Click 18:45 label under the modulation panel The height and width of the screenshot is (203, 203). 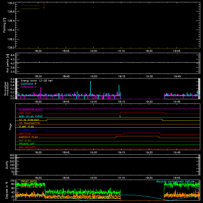(66, 102)
